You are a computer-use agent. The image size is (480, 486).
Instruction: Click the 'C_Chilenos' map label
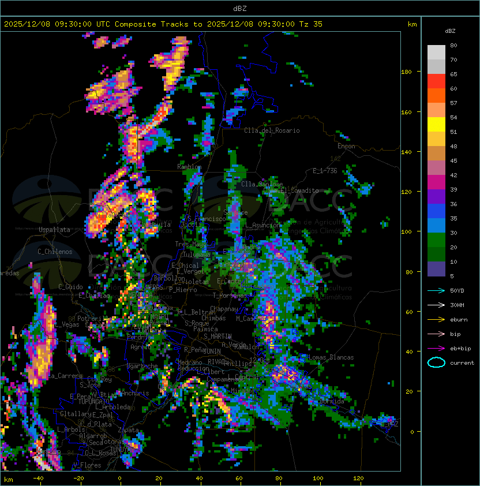(x=55, y=252)
